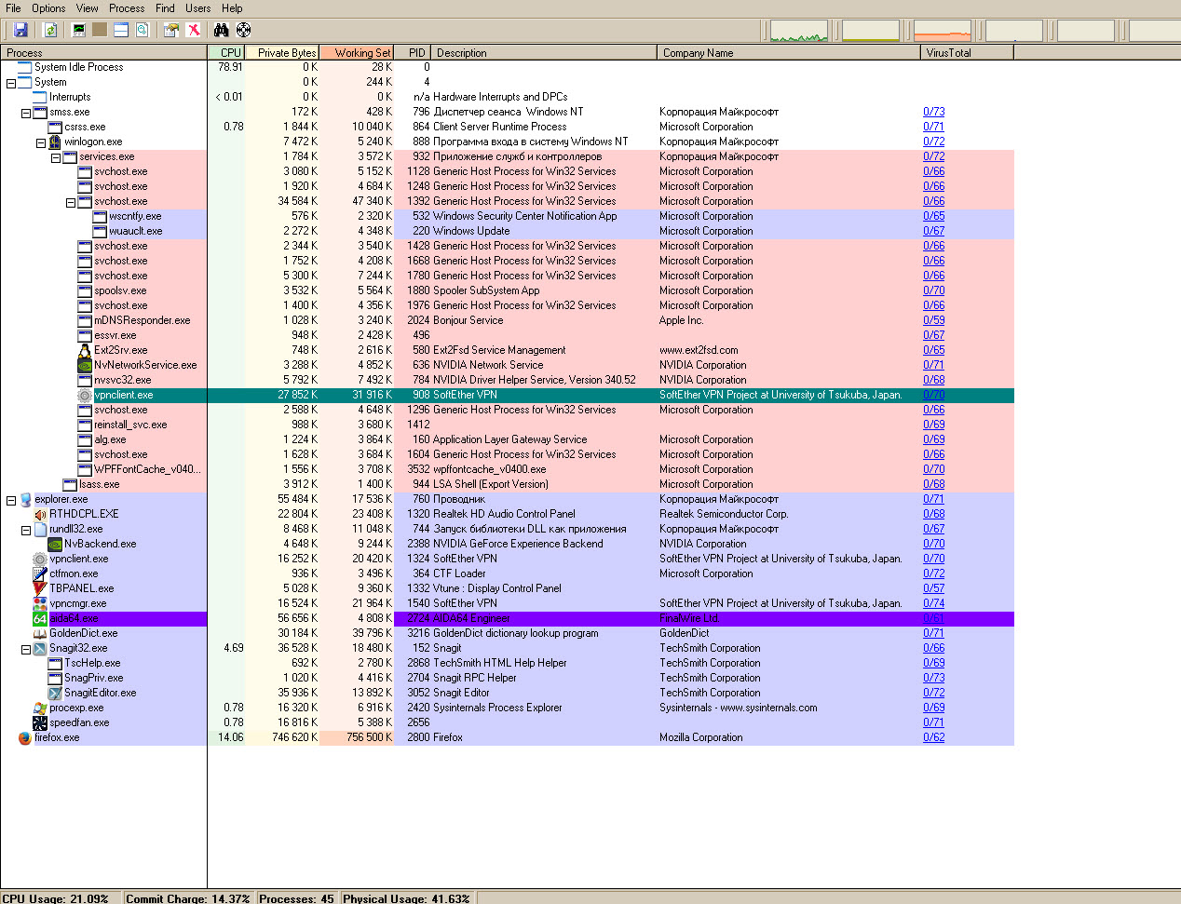Click VirusTotal 0/74 link for vpncmgr.exe

click(933, 603)
